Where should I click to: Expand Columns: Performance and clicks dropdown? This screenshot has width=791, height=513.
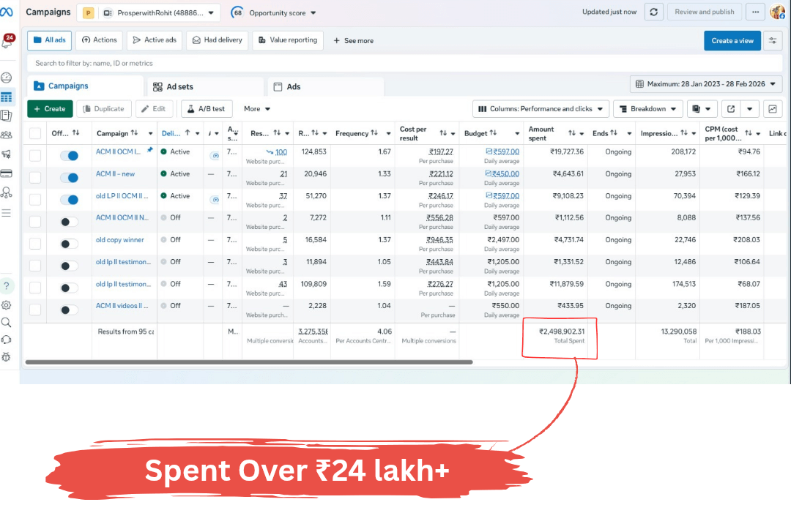[541, 109]
